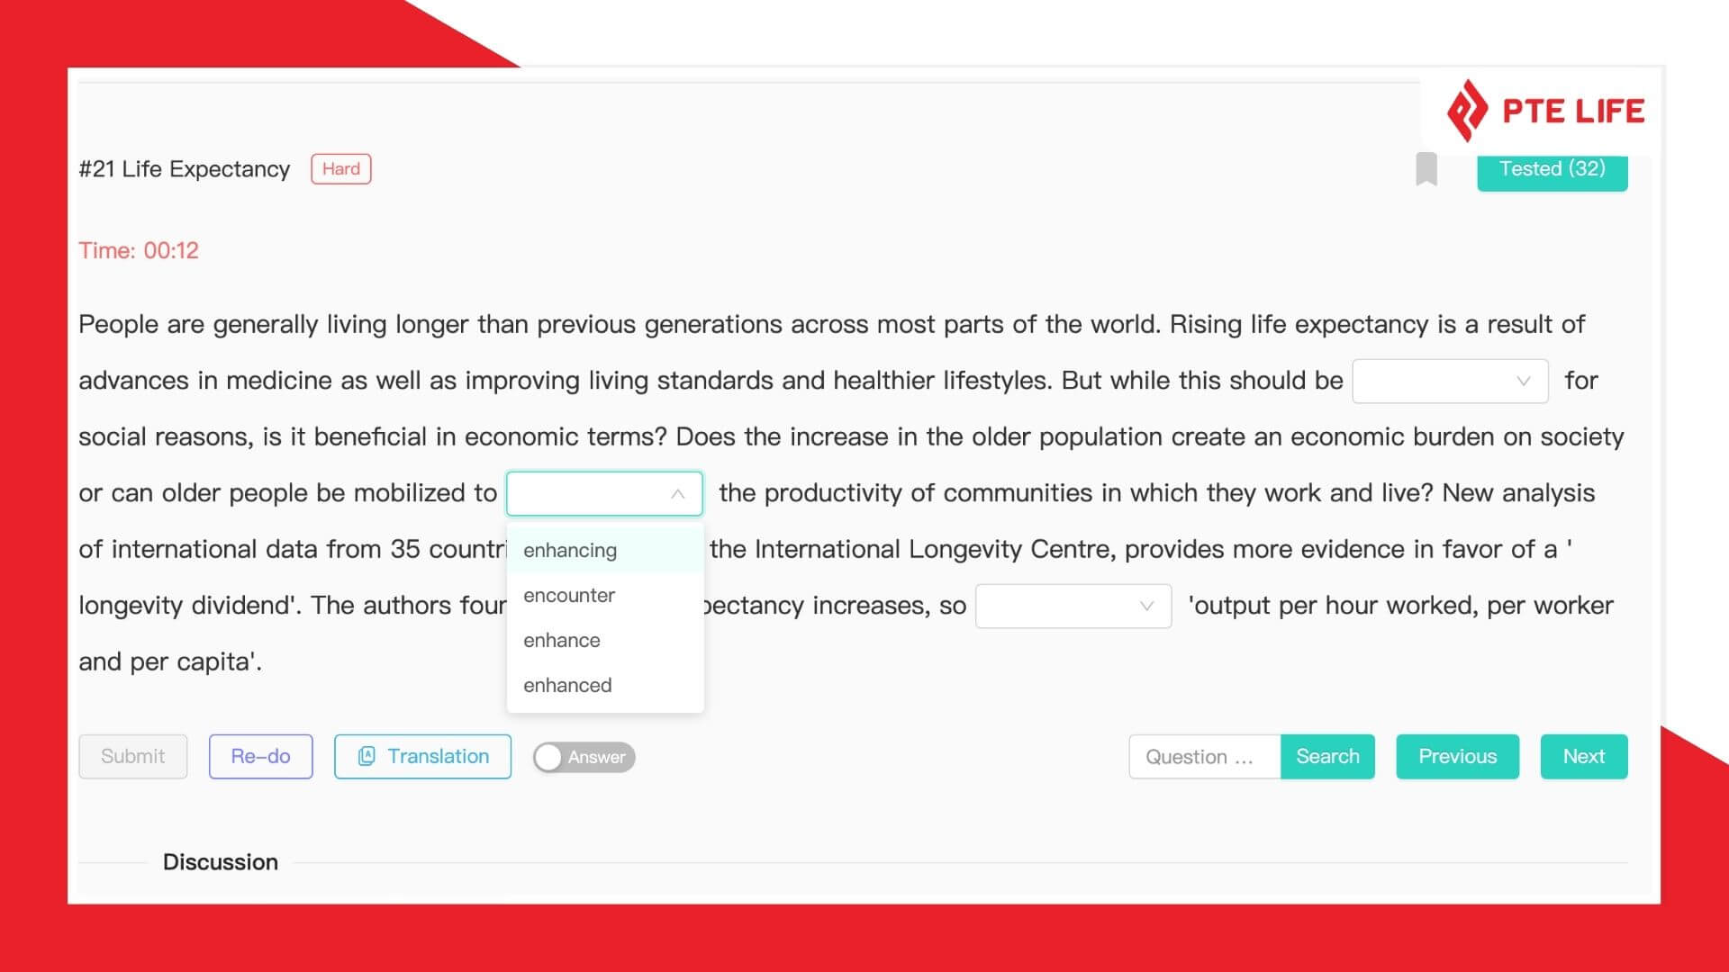Bookmark this question with the flag icon

pyautogui.click(x=1426, y=169)
